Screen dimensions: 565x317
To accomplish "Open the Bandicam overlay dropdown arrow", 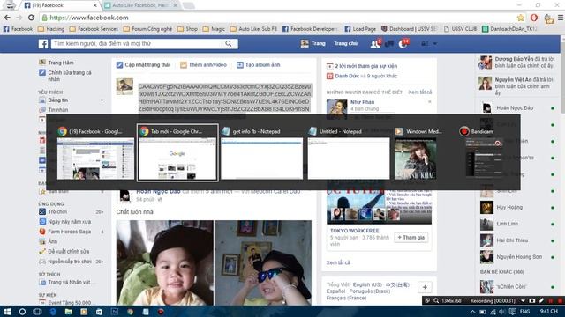I will 524,300.
